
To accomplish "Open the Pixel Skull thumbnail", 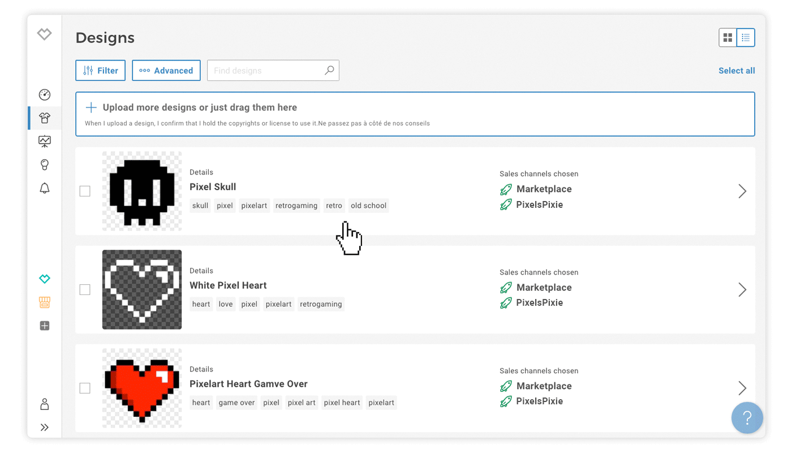I will coord(142,191).
